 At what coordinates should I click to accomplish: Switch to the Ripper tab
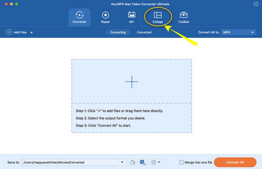pyautogui.click(x=105, y=17)
